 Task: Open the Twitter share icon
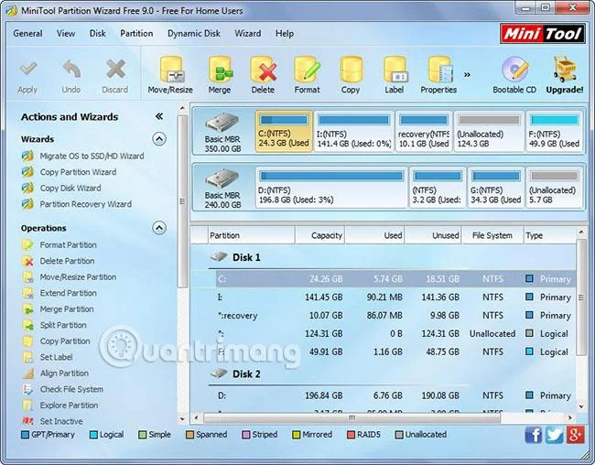pos(555,435)
